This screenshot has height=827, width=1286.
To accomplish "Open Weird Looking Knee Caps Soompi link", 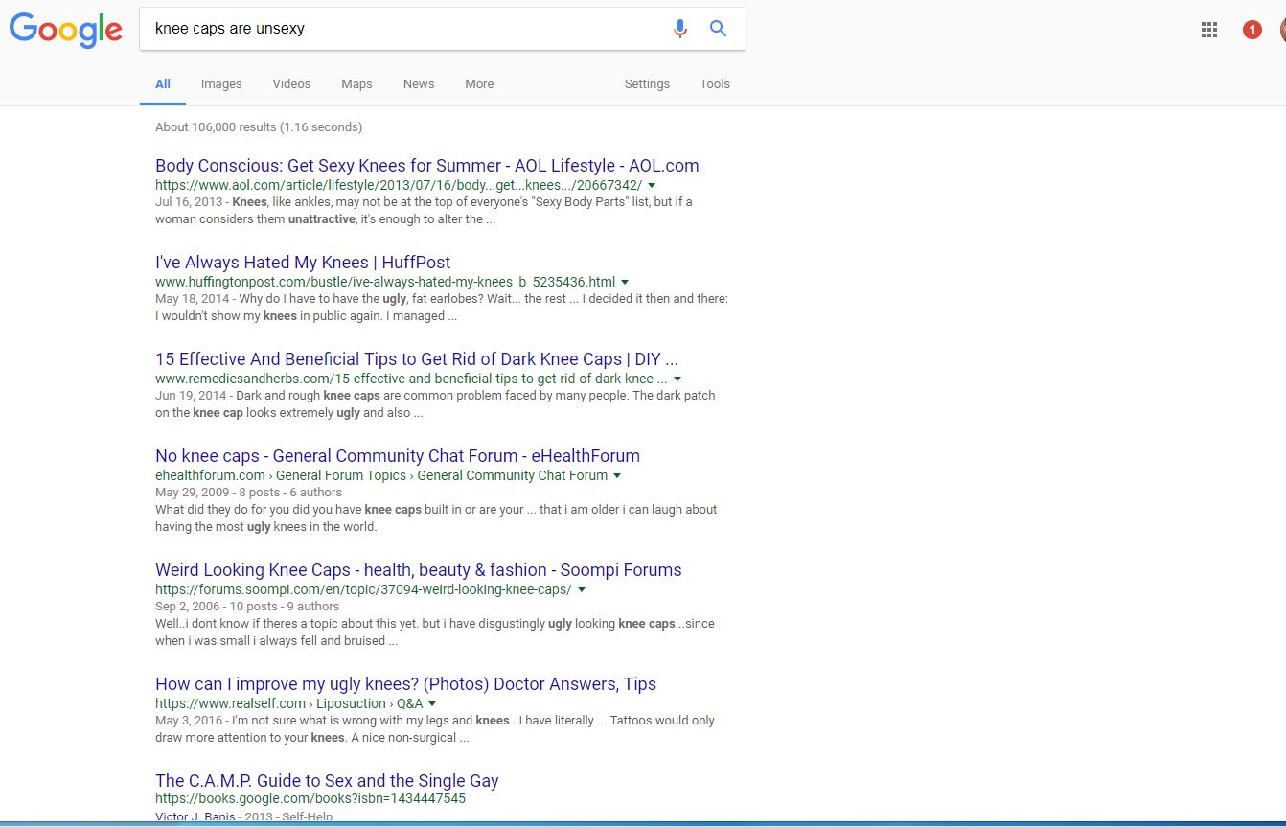I will click(418, 570).
